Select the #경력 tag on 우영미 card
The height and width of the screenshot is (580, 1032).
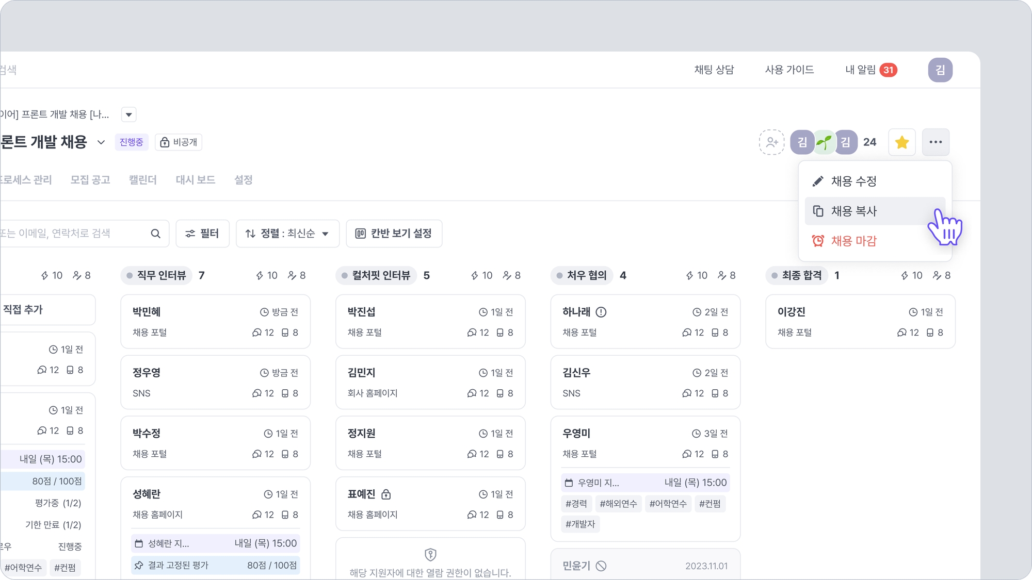click(x=576, y=504)
